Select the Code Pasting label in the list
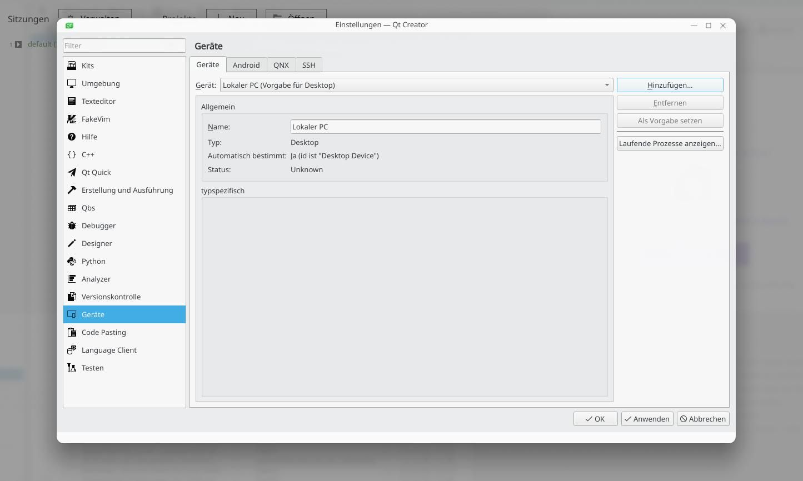The image size is (803, 481). point(104,332)
